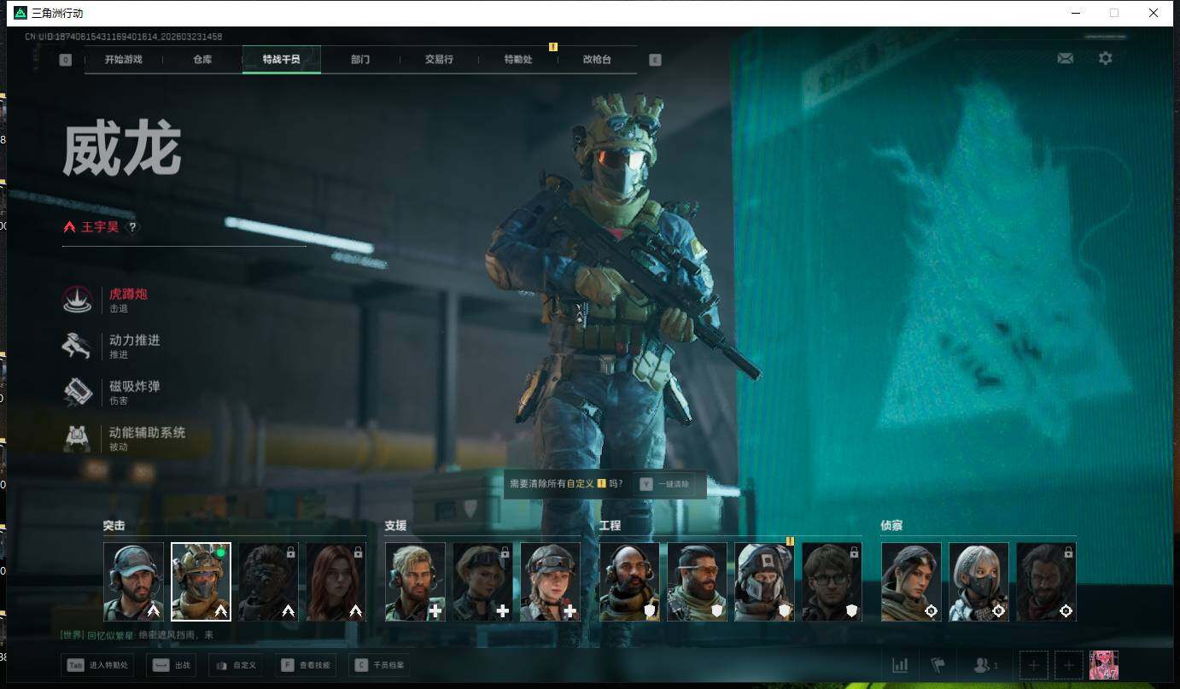Select the gas-masked 工程 operator portrait
The width and height of the screenshot is (1180, 689).
764,581
